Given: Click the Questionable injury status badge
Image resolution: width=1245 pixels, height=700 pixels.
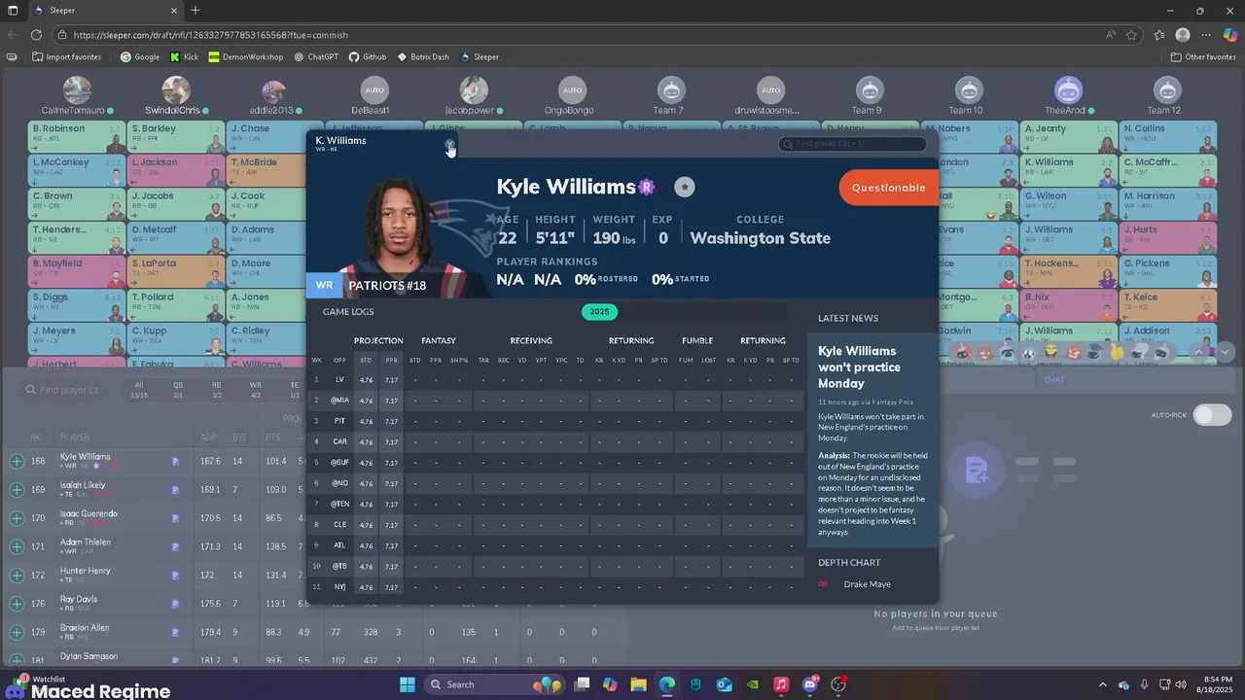Looking at the screenshot, I should (888, 188).
